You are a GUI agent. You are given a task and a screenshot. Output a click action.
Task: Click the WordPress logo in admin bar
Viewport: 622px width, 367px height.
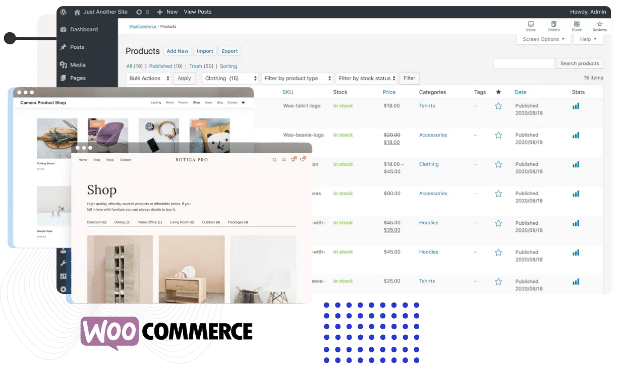(x=64, y=12)
